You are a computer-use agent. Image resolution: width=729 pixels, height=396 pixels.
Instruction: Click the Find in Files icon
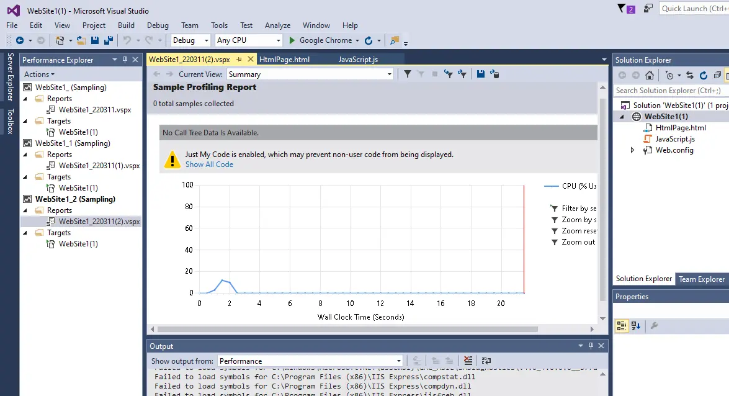(395, 40)
